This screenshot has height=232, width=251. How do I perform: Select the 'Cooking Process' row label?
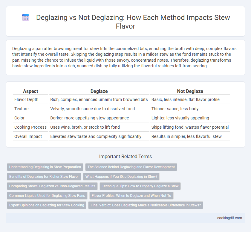click(30, 127)
